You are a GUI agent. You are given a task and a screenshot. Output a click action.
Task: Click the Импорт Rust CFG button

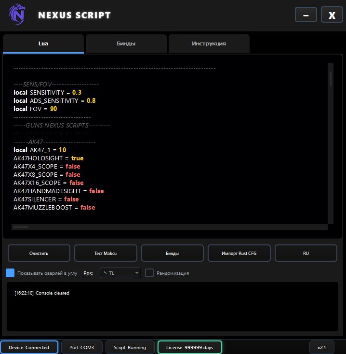tap(239, 254)
